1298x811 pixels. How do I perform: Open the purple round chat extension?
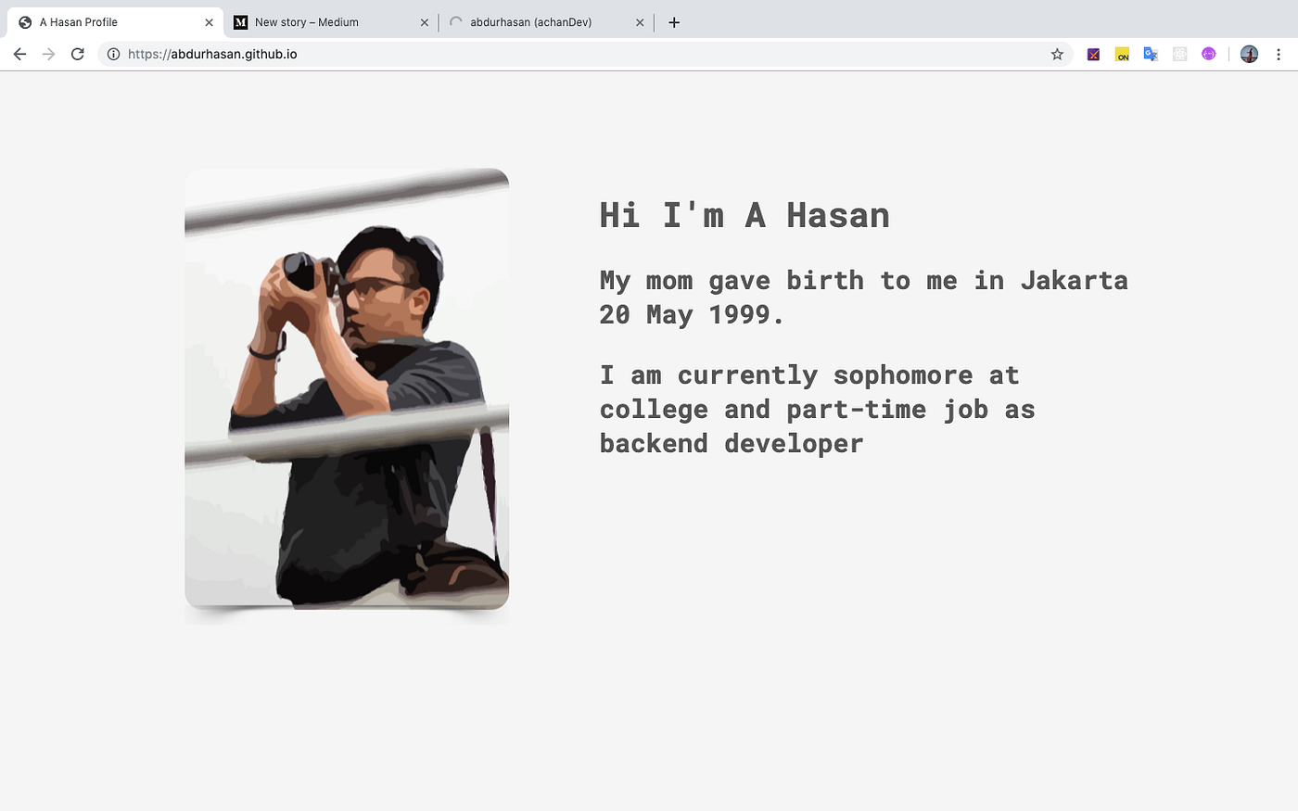[x=1208, y=54]
